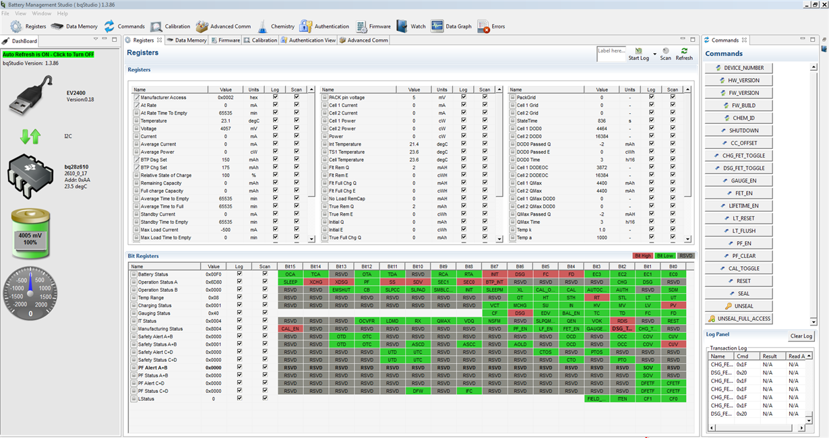This screenshot has height=438, width=829.
Task: Click the blue icon in right sidebar
Action: click(823, 49)
